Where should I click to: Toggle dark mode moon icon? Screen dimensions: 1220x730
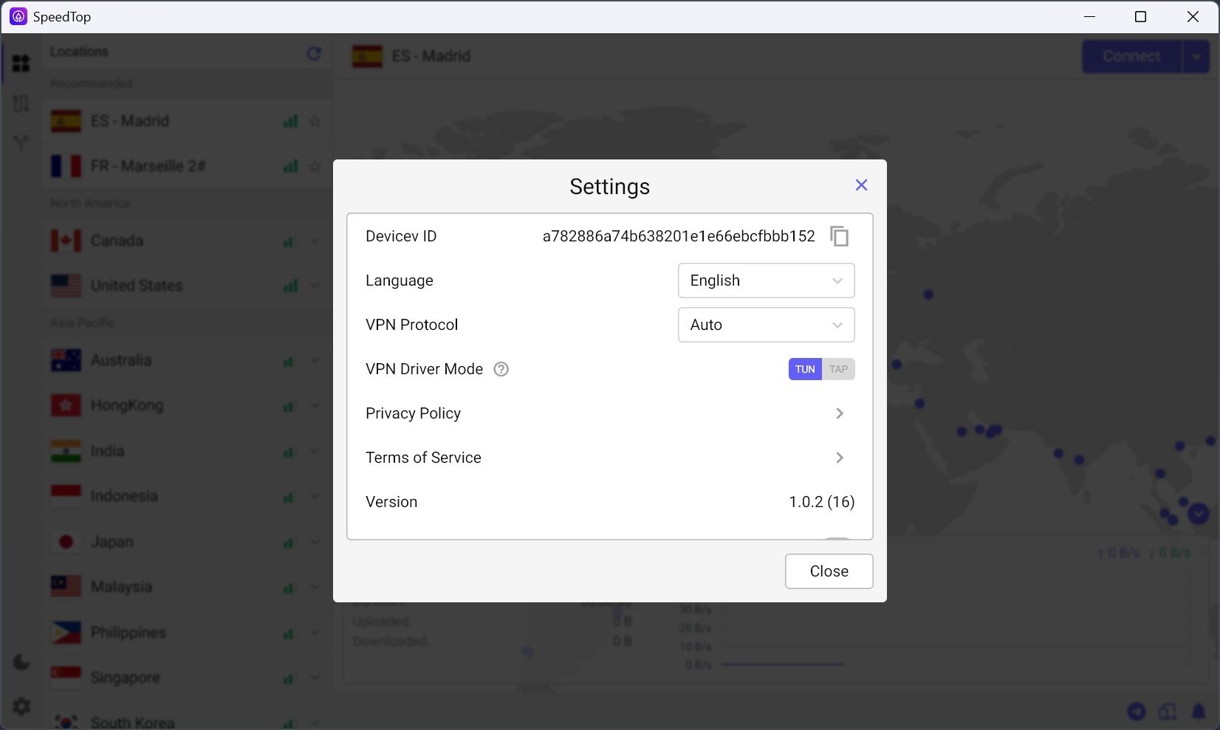21,661
